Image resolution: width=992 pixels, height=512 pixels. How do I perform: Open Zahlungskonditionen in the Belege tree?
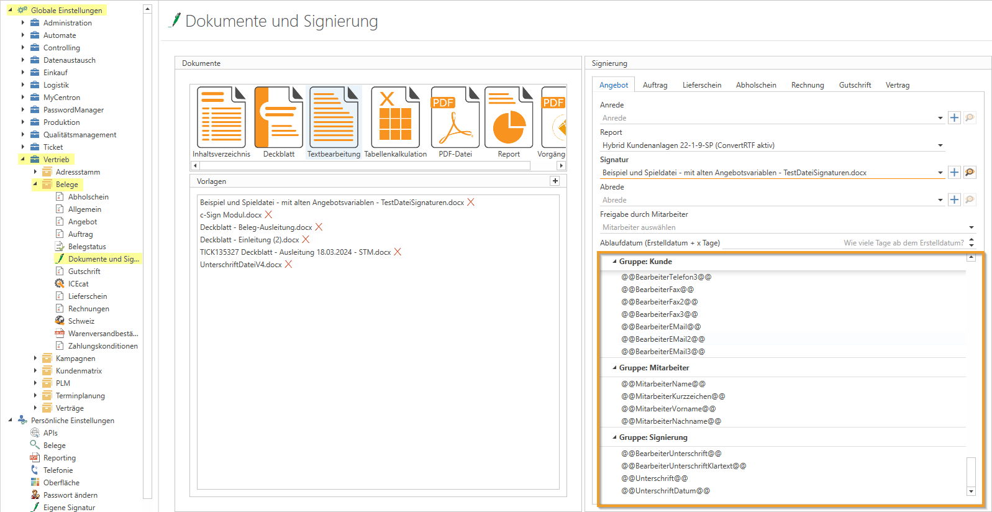click(102, 346)
